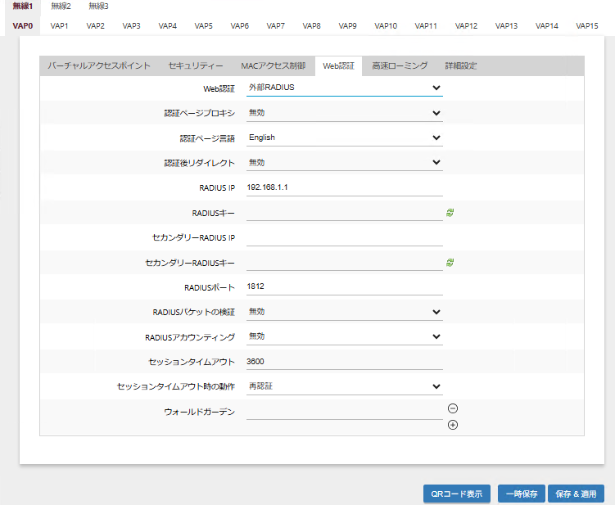The width and height of the screenshot is (615, 505).
Task: Click the green refresh icon beside RADIUSキー
Action: point(450,212)
